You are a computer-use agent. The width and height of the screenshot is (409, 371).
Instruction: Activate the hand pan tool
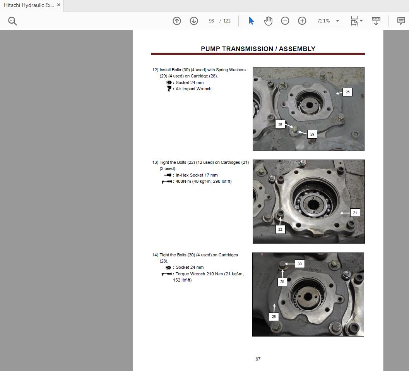tap(268, 21)
